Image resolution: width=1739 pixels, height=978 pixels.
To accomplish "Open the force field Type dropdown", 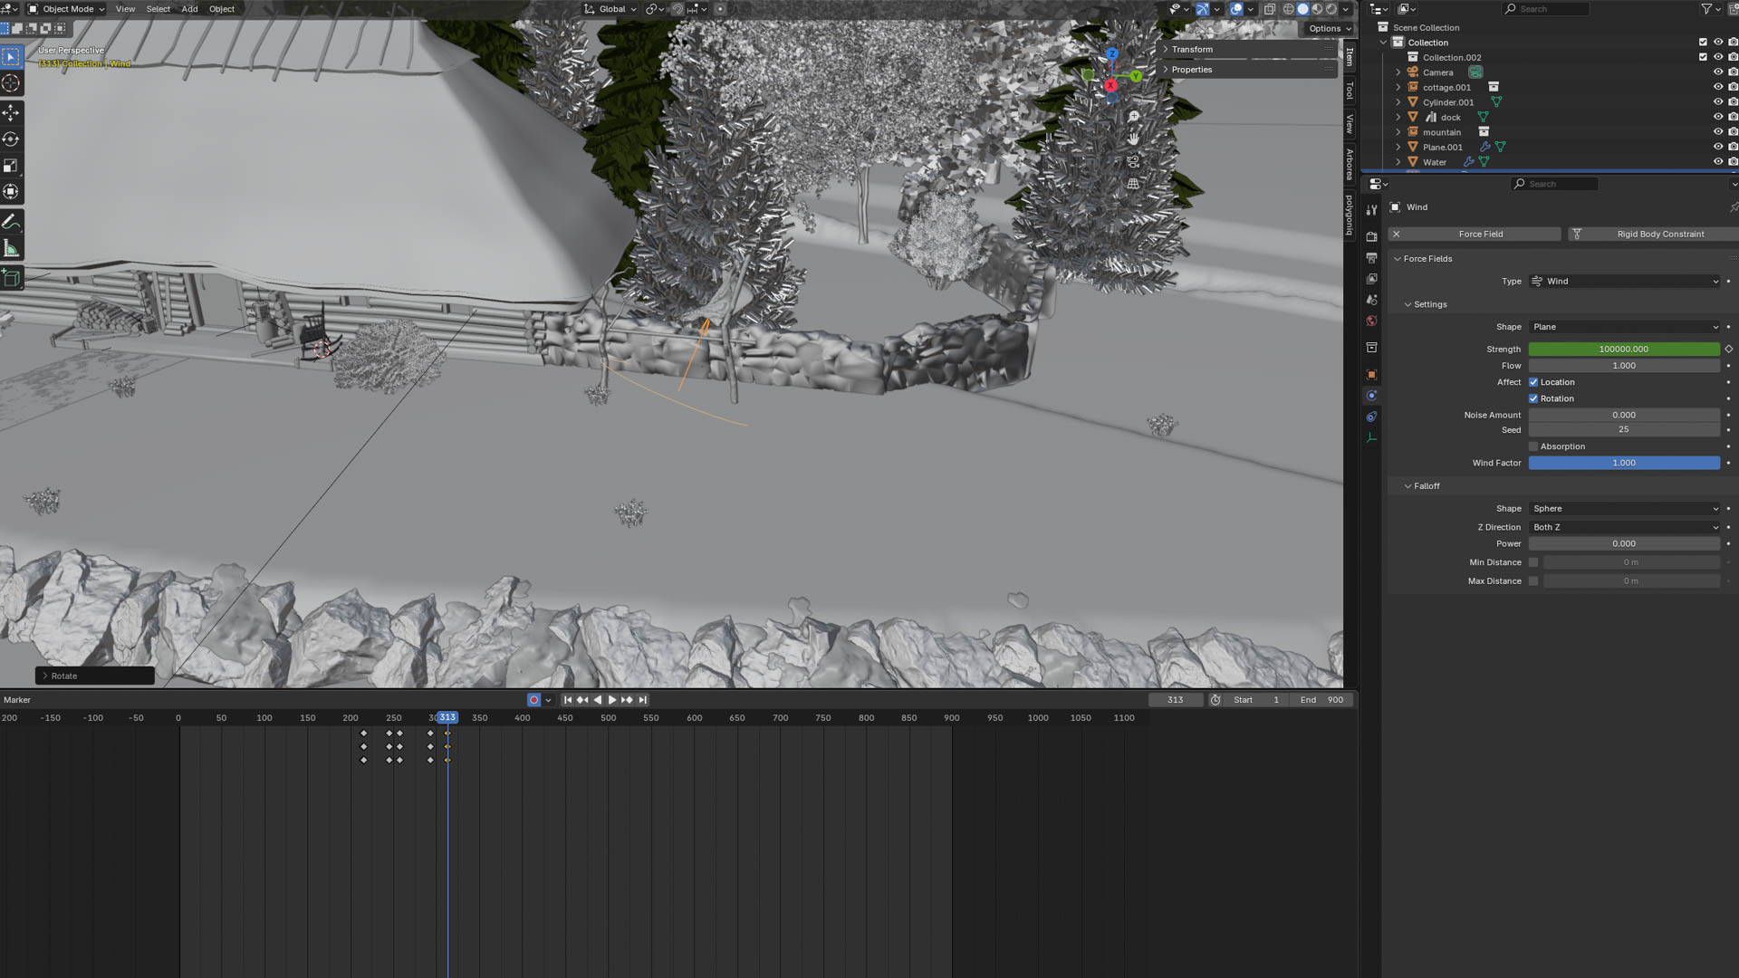I will click(x=1623, y=282).
